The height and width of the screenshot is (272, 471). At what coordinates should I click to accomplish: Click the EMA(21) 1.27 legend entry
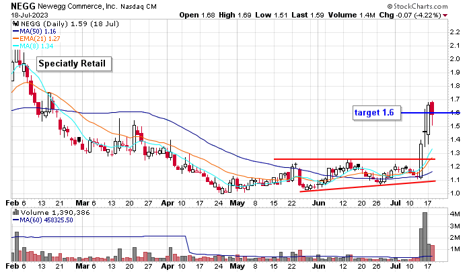coord(36,39)
